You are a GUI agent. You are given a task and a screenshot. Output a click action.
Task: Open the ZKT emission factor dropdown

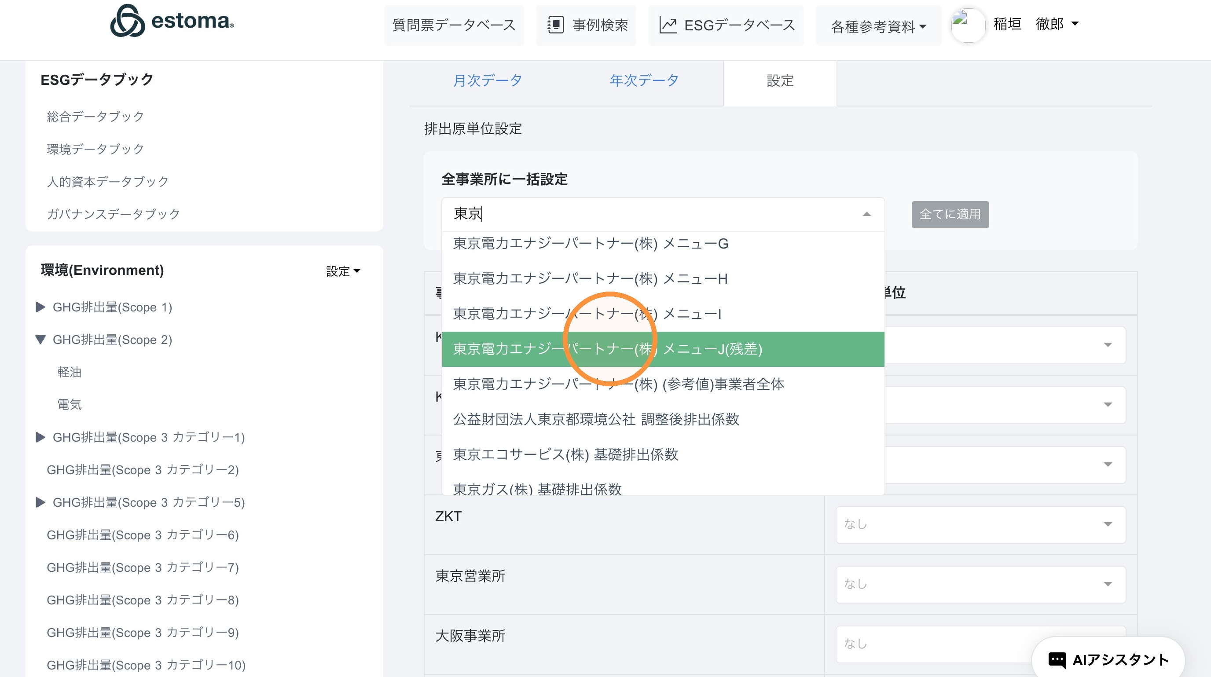(x=981, y=524)
